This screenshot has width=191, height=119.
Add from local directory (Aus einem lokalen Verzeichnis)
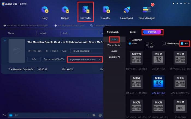point(26,26)
